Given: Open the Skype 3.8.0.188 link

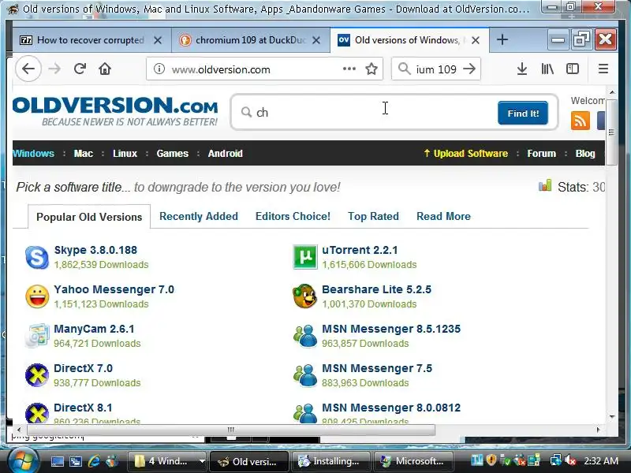Looking at the screenshot, I should point(95,250).
